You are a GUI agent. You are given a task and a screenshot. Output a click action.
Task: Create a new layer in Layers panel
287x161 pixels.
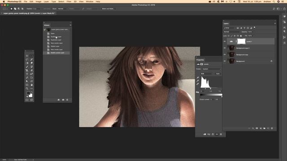(x=268, y=128)
